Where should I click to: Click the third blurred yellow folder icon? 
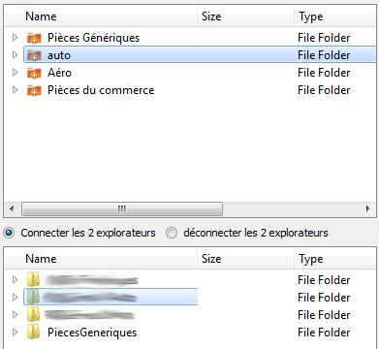(33, 314)
